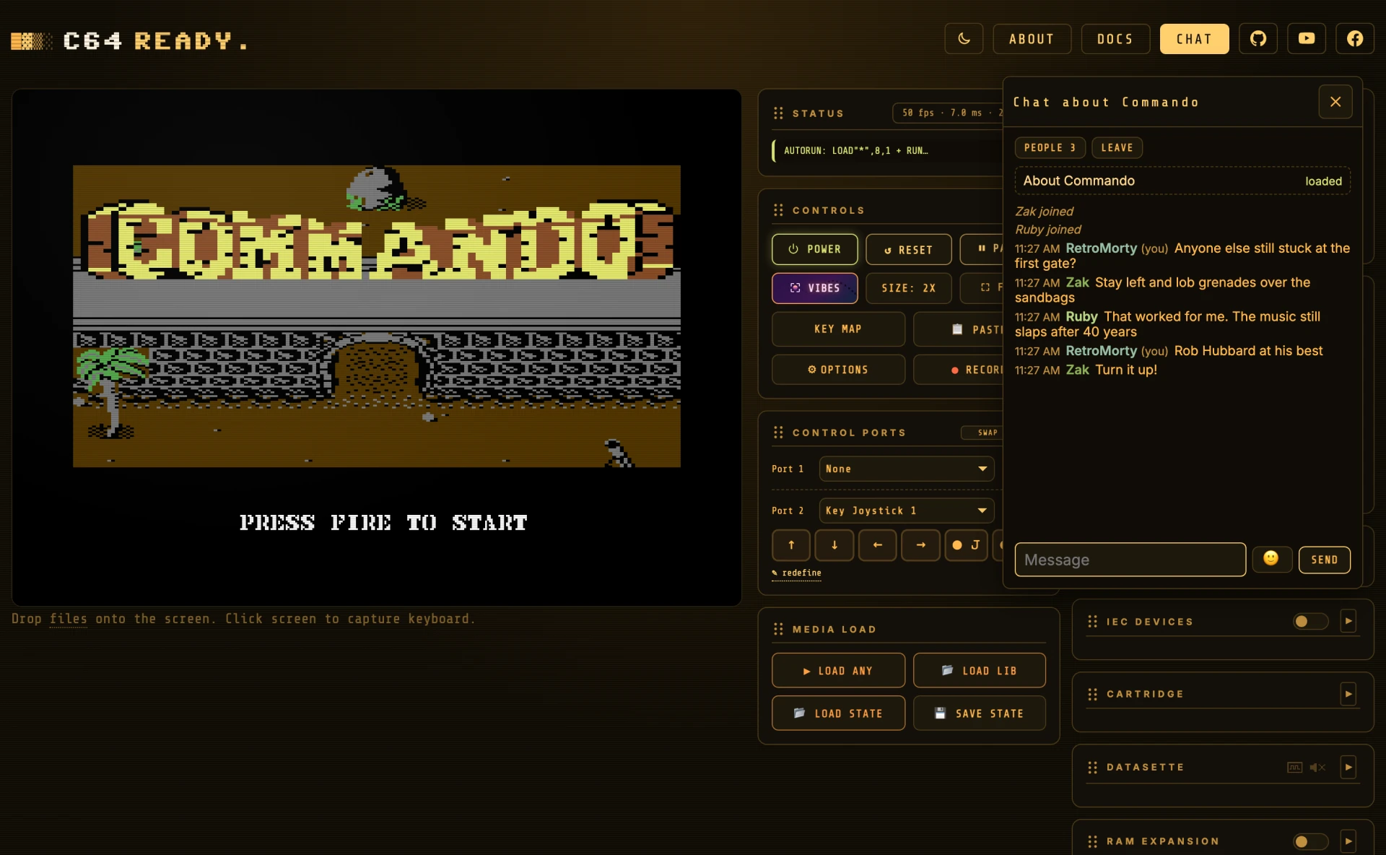Image resolution: width=1386 pixels, height=855 pixels.
Task: Click the redefine keys link
Action: (x=797, y=573)
